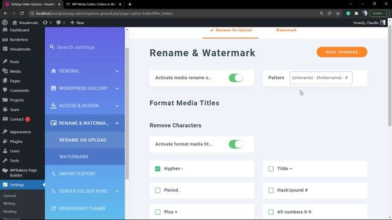
Task: Open the comments bubble in admin bar
Action: 59,23
